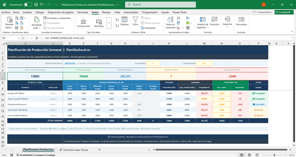Open the Comentarios panel
Screen dimensions: 296x157
coord(262,12)
